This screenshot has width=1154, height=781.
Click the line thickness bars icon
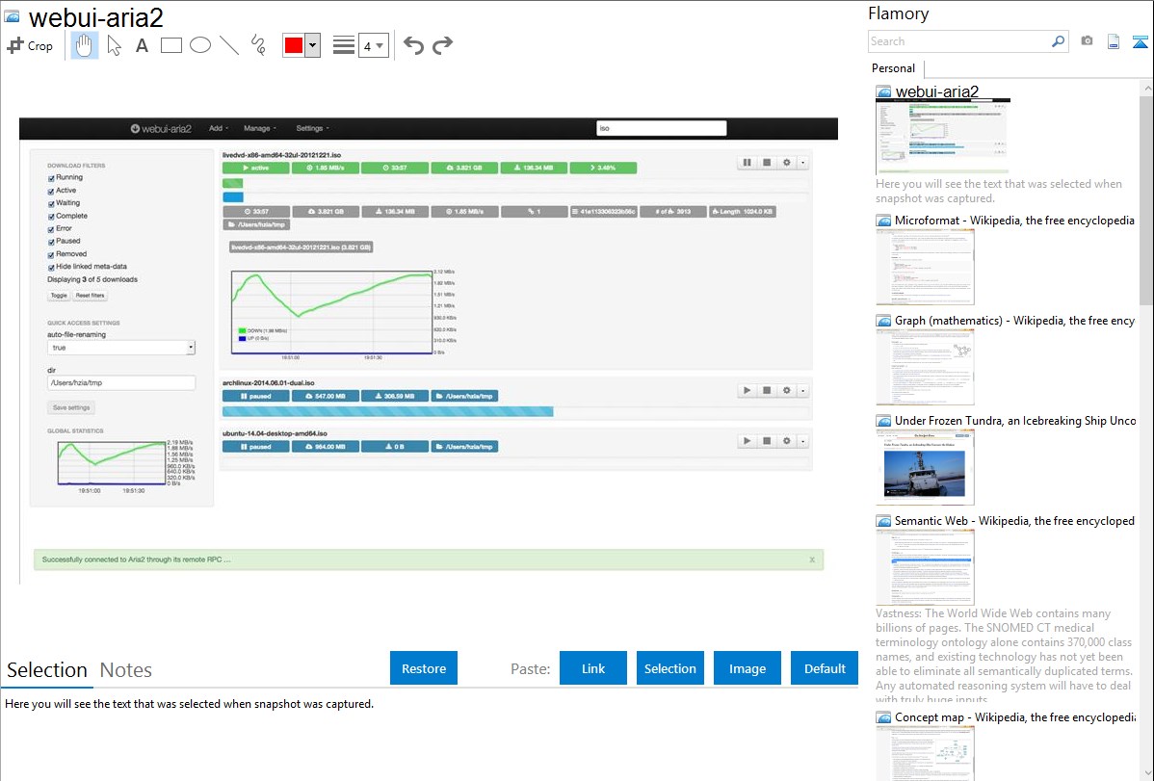click(343, 45)
